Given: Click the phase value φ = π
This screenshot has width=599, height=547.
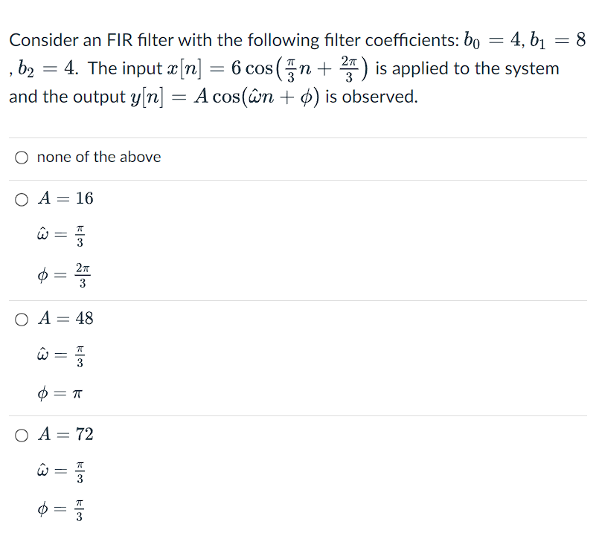Looking at the screenshot, I should (60, 393).
